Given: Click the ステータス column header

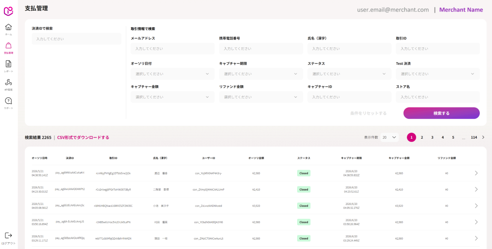Looking at the screenshot, I should pos(304,158).
